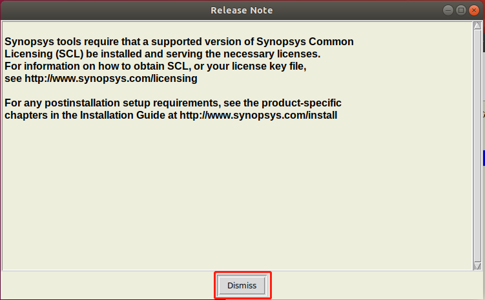The width and height of the screenshot is (485, 300).
Task: Click the scrollbar up arrow
Action: pos(477,25)
